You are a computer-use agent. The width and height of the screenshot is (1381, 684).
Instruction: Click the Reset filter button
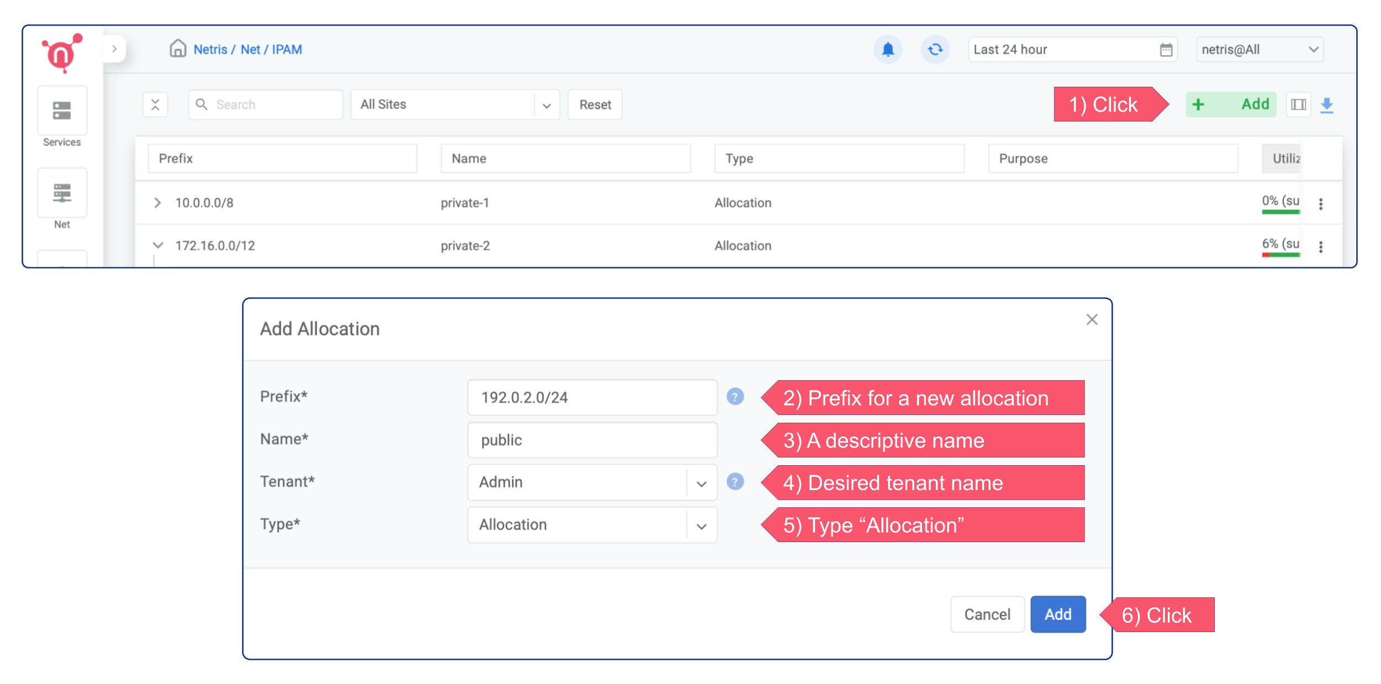click(594, 105)
